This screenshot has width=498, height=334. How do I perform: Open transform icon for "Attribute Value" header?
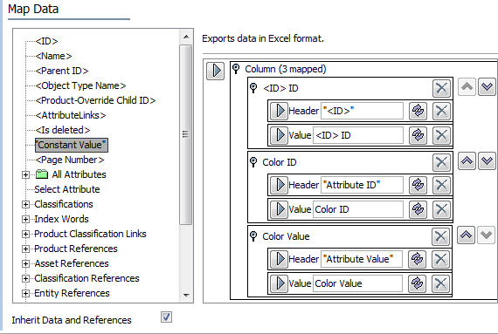pos(417,259)
